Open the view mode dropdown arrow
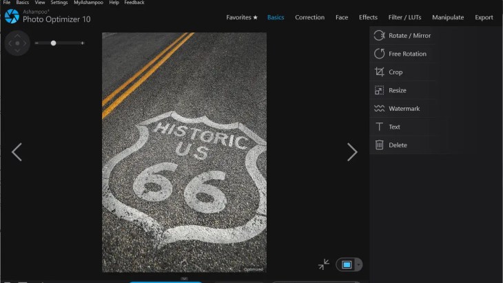Image resolution: width=503 pixels, height=283 pixels. click(358, 264)
